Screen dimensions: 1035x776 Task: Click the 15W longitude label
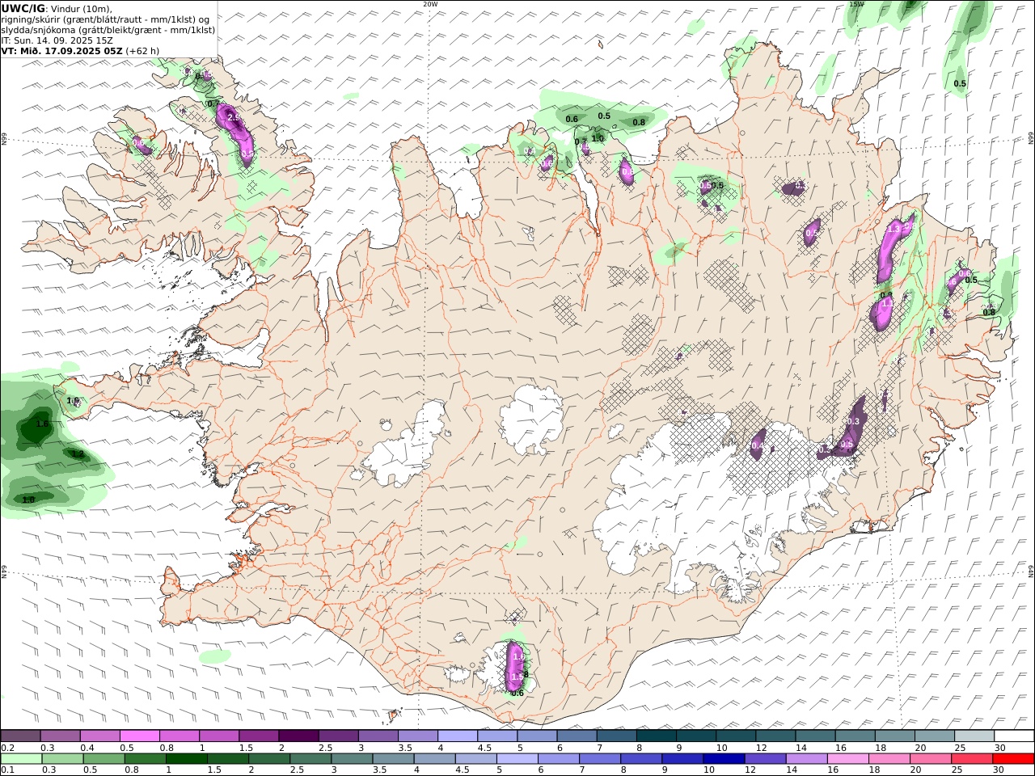856,4
